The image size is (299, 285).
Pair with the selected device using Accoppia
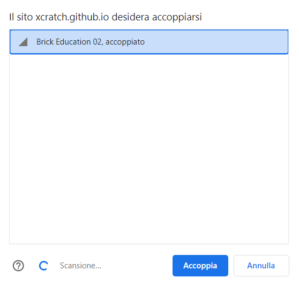click(200, 266)
